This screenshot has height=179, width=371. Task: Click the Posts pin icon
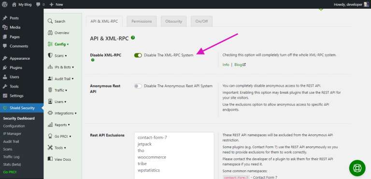(x=5, y=18)
